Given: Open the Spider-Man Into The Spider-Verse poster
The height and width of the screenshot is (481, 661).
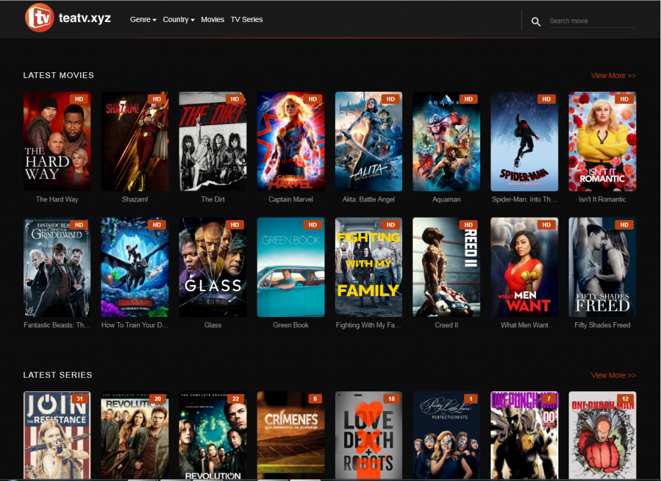Looking at the screenshot, I should coord(524,141).
